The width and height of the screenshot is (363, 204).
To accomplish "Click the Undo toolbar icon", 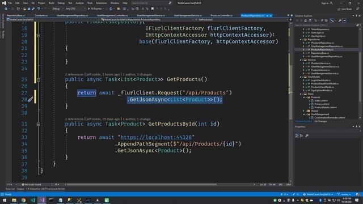I will pyautogui.click(x=39, y=9).
